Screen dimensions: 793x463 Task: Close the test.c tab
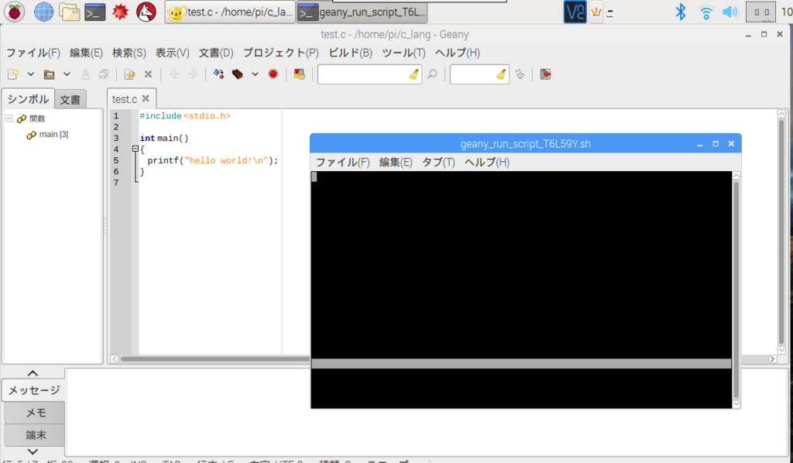146,98
